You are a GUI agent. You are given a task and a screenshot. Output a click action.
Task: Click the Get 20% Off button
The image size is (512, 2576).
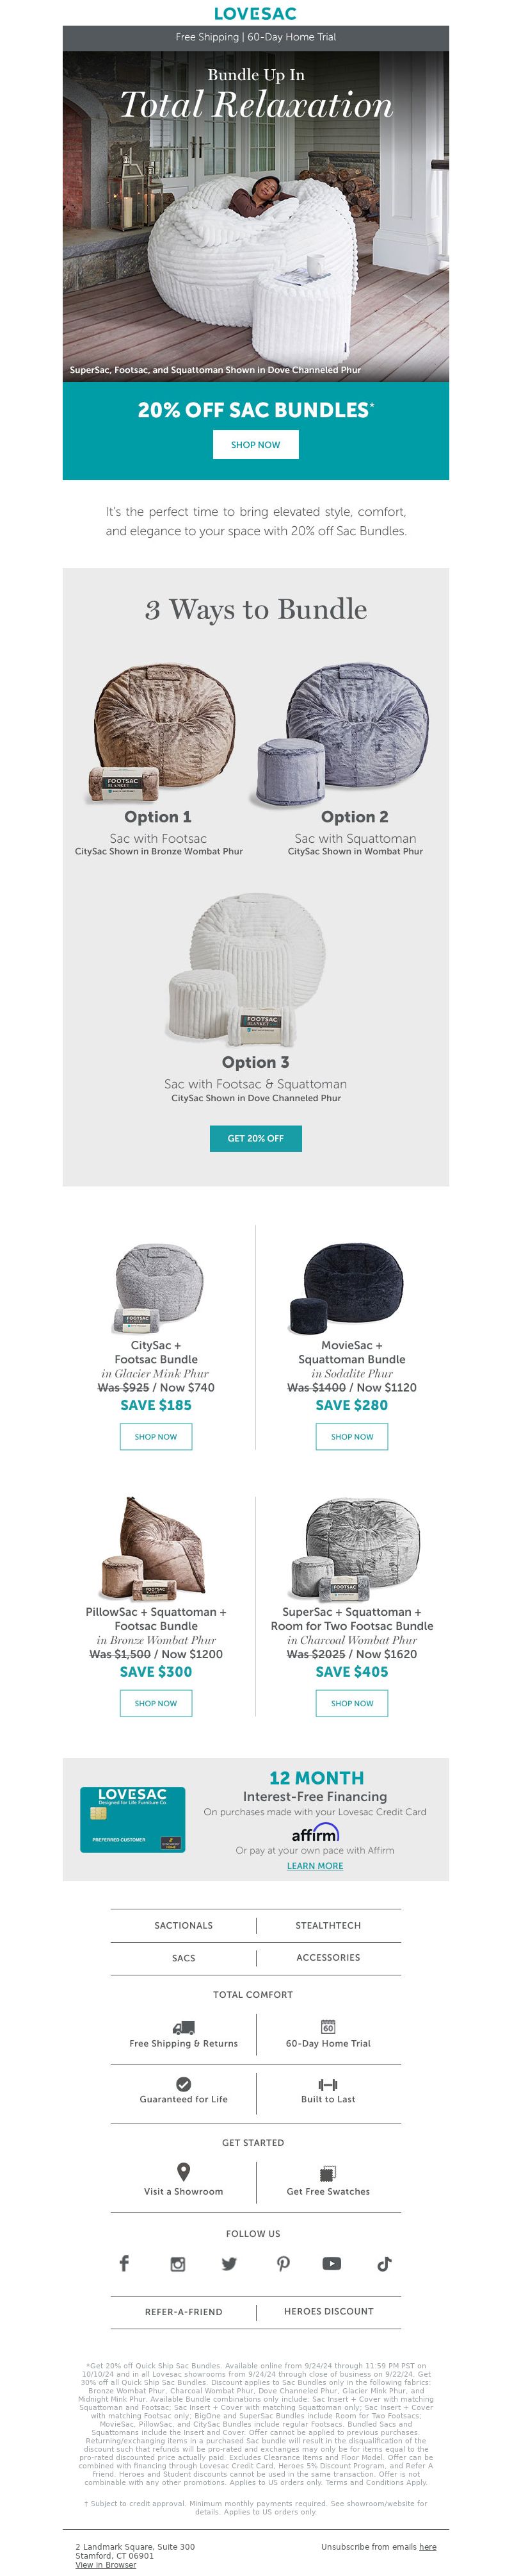[x=255, y=1138]
